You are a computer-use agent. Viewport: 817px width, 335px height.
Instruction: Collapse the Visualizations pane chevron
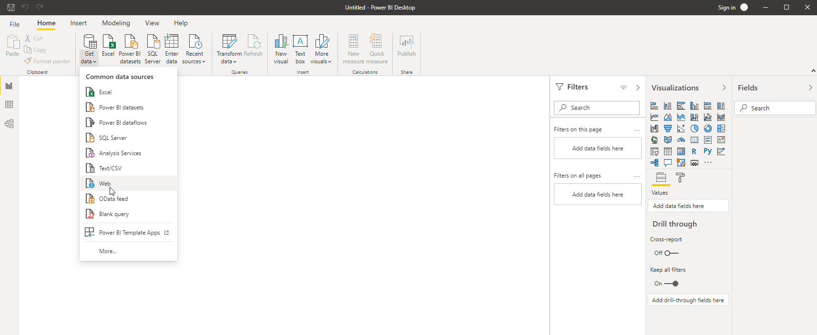click(724, 88)
